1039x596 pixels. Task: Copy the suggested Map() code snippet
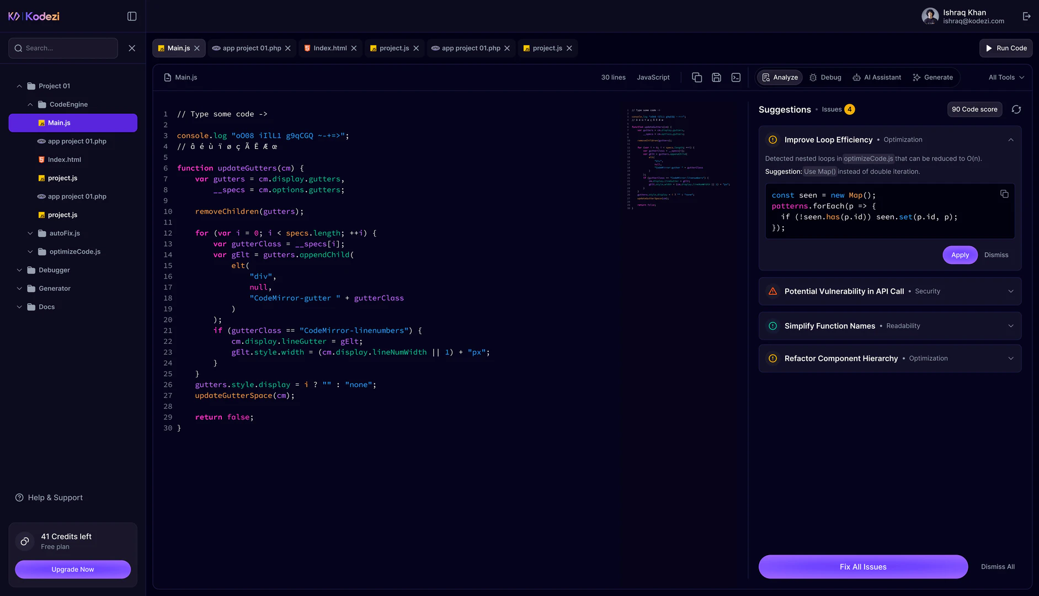(1004, 194)
